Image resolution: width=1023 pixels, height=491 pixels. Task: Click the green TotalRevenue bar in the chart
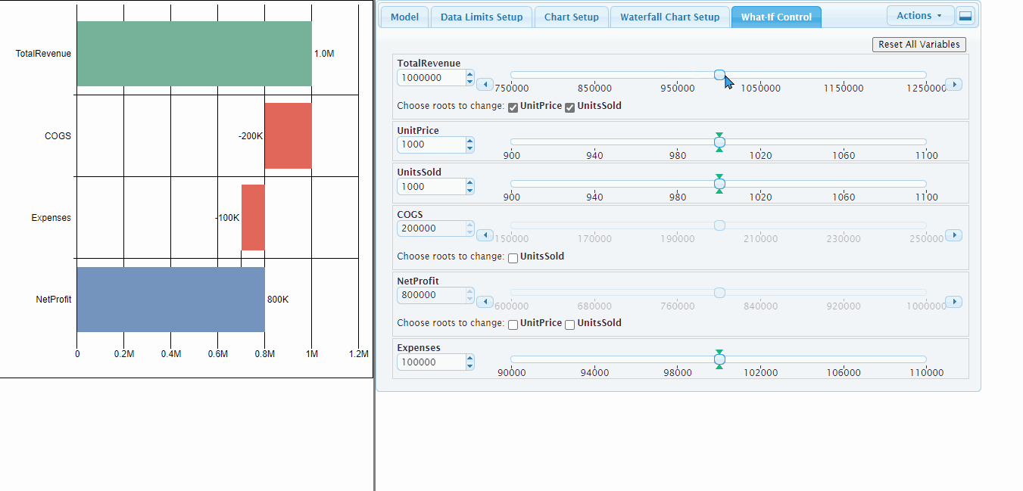(194, 54)
